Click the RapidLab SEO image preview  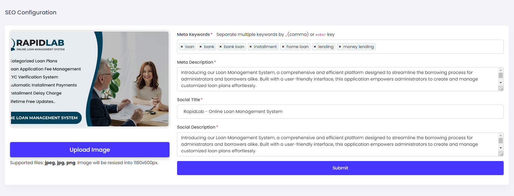tap(90, 79)
